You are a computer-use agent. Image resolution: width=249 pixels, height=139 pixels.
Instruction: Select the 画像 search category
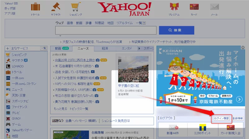70,23
